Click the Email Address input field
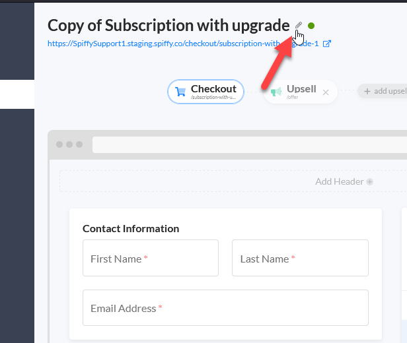 click(x=225, y=308)
